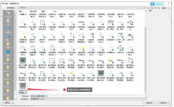Screen dimensions: 174x107
Task: Select the 公制停车场.rft template icon
Action: pos(62,48)
